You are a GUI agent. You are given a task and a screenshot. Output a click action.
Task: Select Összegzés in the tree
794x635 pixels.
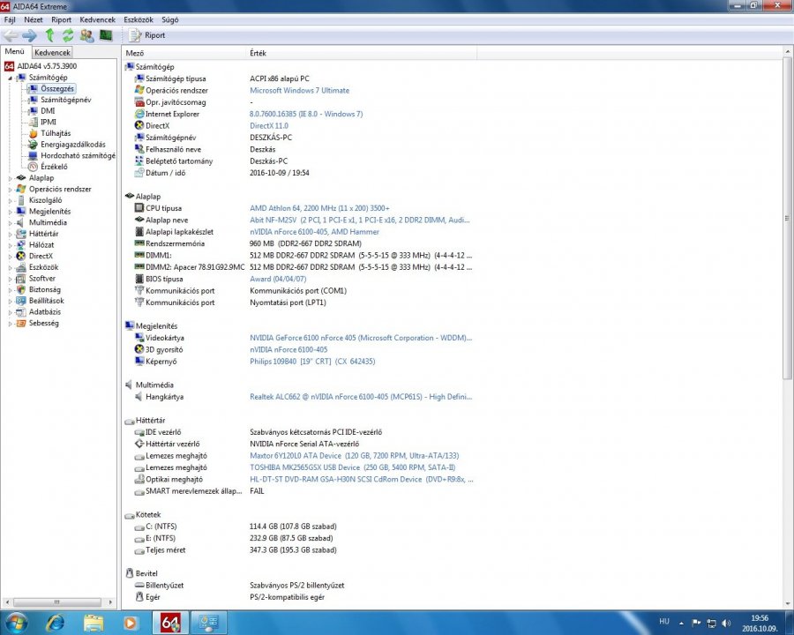pos(57,88)
